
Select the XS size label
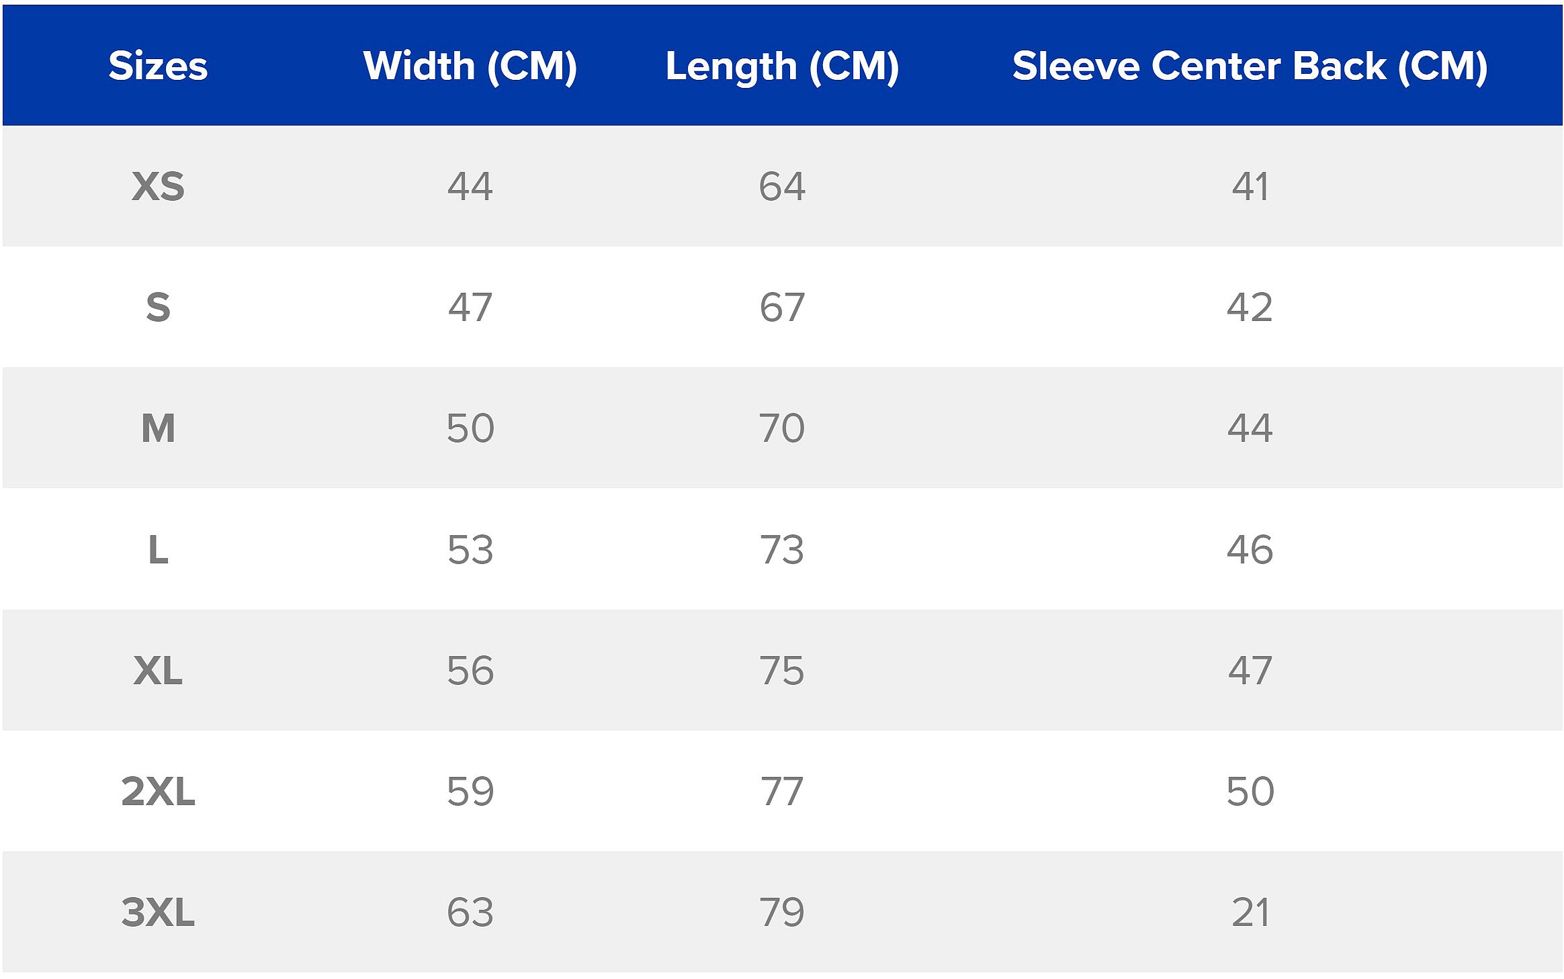[x=158, y=186]
